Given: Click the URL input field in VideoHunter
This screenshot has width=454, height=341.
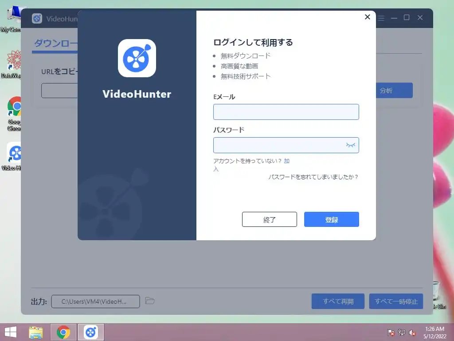Looking at the screenshot, I should pyautogui.click(x=59, y=91).
